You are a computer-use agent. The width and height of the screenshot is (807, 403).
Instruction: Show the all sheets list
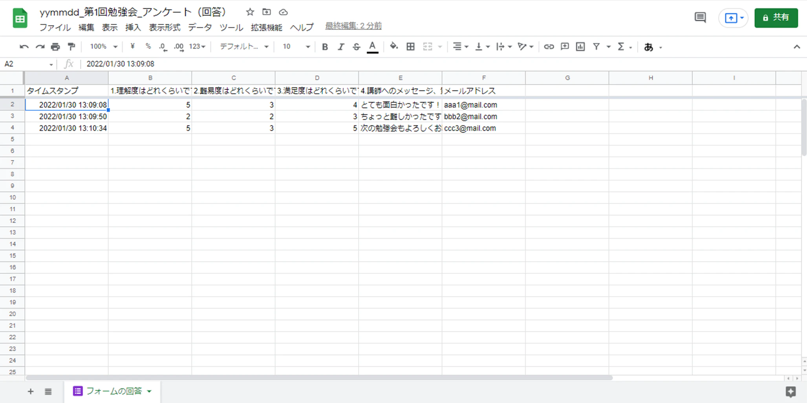[x=48, y=391]
